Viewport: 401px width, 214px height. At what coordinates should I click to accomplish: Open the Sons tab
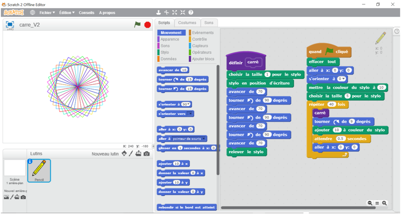[209, 23]
